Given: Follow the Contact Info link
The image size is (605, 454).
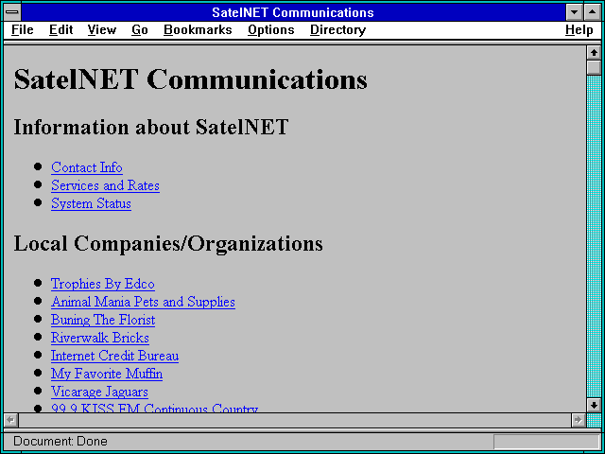Looking at the screenshot, I should click(87, 167).
